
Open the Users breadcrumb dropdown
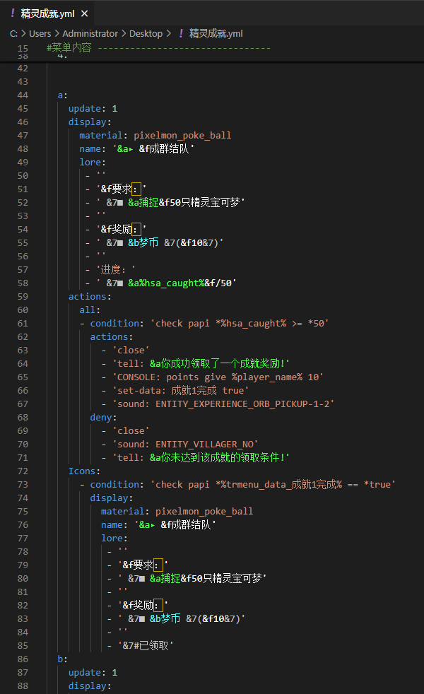pos(40,33)
